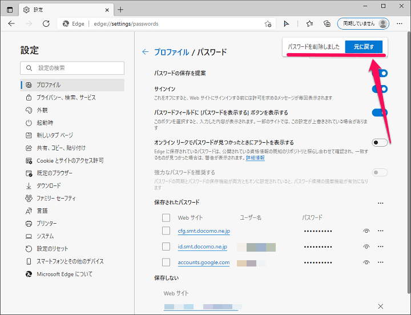This screenshot has height=315, width=411.
Task: Check the select-all checkbox beside Web サイト
Action: [x=166, y=217]
